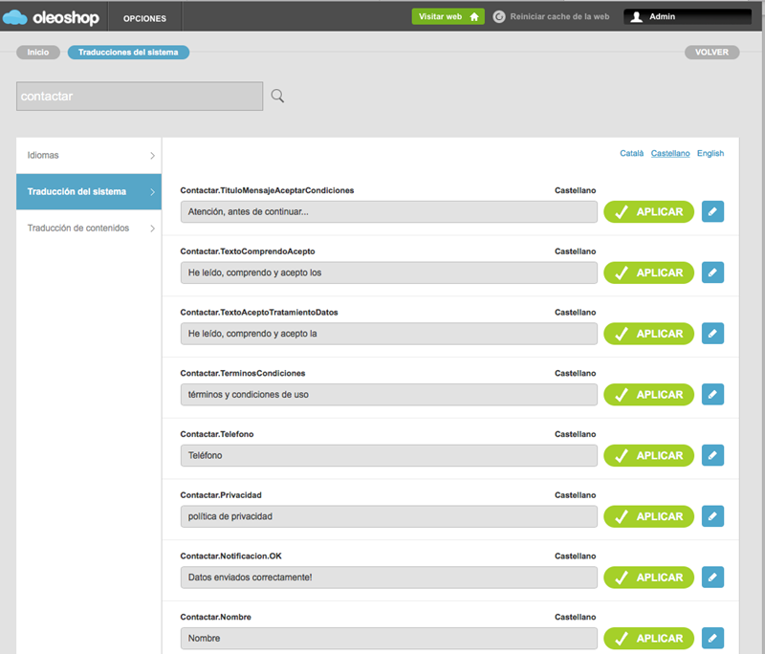Open the OPCIONES menu

(144, 18)
